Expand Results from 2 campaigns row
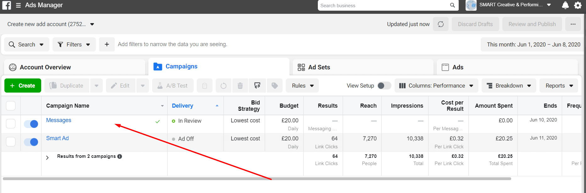The height and width of the screenshot is (193, 586). tap(47, 158)
